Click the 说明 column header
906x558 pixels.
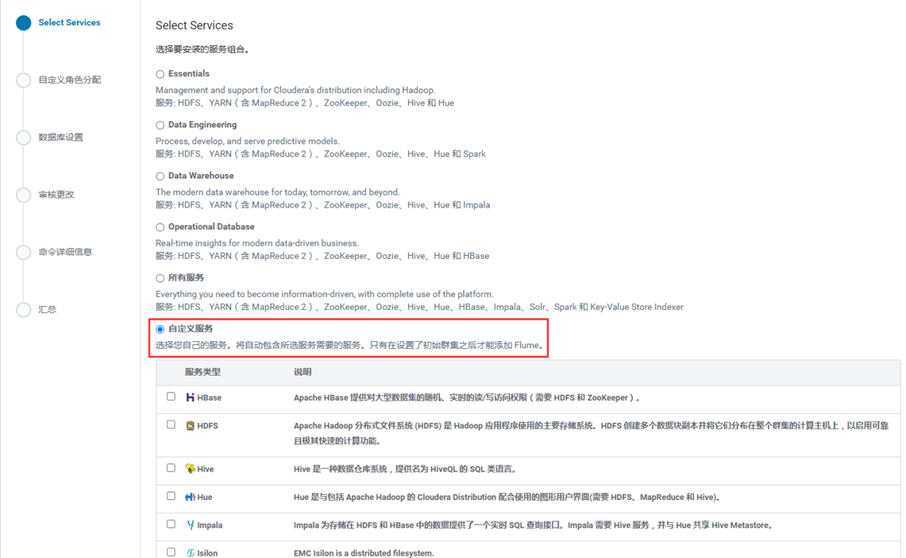coord(303,372)
